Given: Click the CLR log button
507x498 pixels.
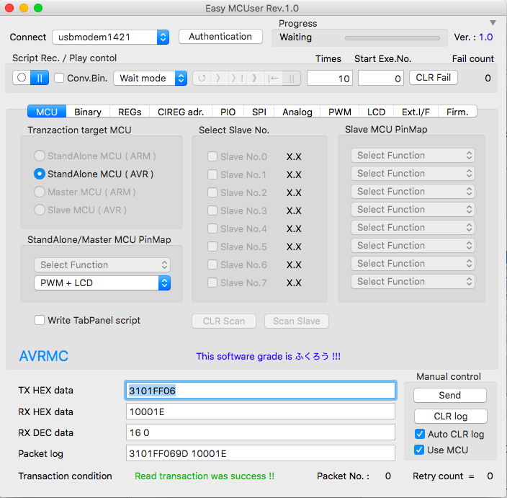Looking at the screenshot, I should pyautogui.click(x=450, y=416).
